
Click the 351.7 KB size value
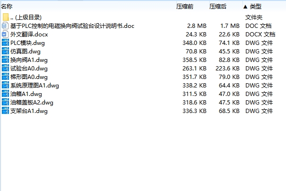pyautogui.click(x=194, y=77)
